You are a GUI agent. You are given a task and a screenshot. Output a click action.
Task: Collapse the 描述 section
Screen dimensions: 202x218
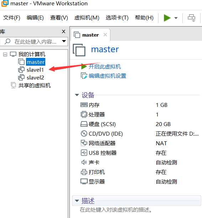(x=77, y=201)
